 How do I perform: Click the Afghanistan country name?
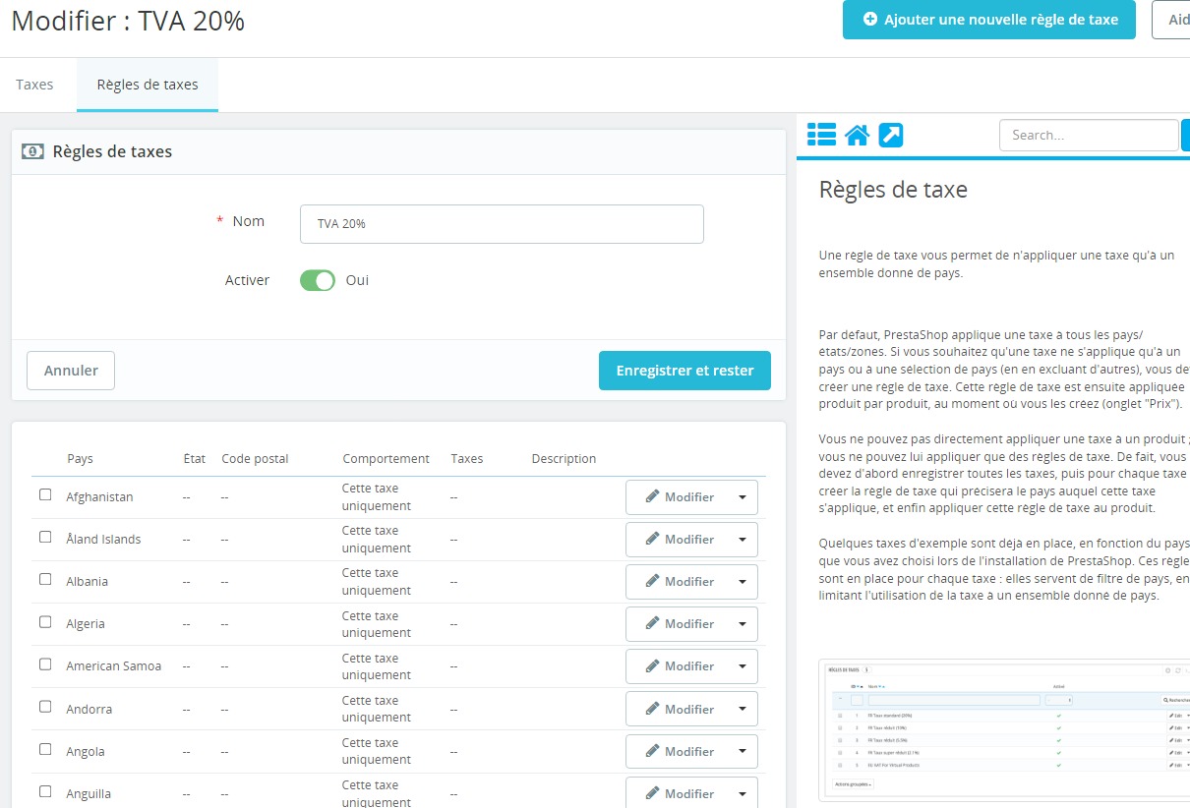click(99, 497)
